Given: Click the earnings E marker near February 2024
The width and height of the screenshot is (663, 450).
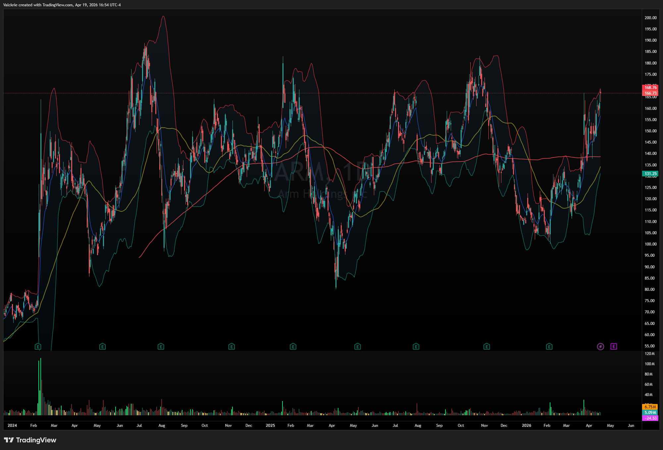Looking at the screenshot, I should tap(38, 347).
